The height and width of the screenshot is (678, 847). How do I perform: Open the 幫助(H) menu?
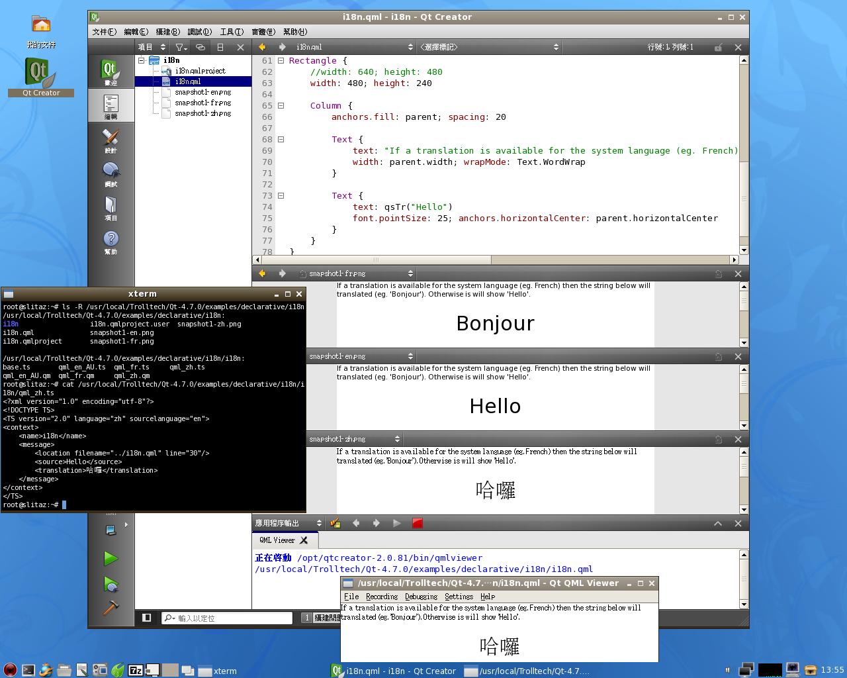[295, 32]
